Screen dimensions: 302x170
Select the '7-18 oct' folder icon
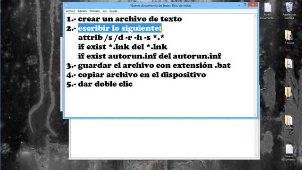coord(289,37)
